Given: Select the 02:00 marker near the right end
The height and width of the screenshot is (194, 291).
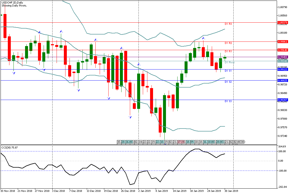Looking at the screenshot, I should coord(237,142).
